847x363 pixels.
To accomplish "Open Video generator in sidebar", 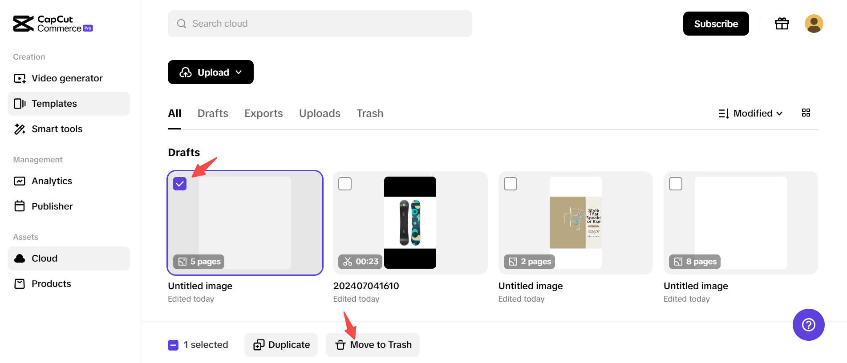I will [x=67, y=78].
